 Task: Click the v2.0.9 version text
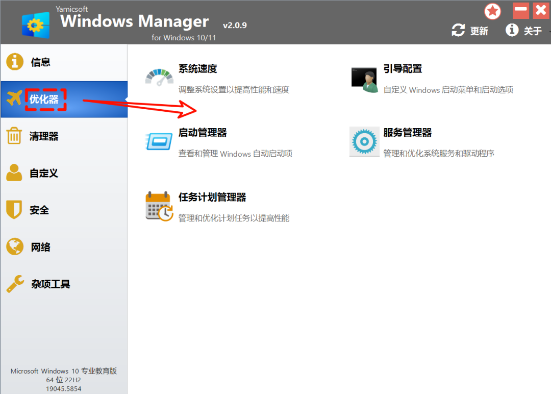click(235, 26)
